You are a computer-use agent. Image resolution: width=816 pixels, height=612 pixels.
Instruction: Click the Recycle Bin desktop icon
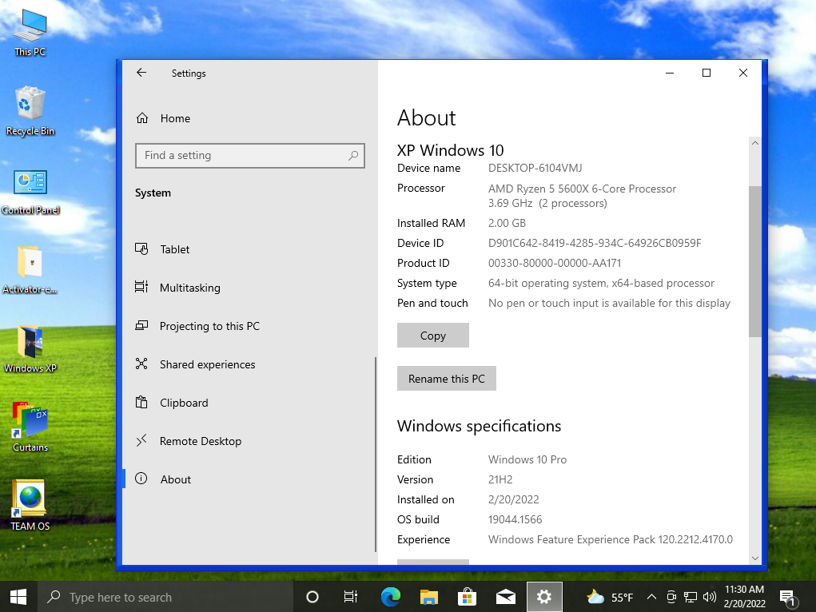pos(30,111)
